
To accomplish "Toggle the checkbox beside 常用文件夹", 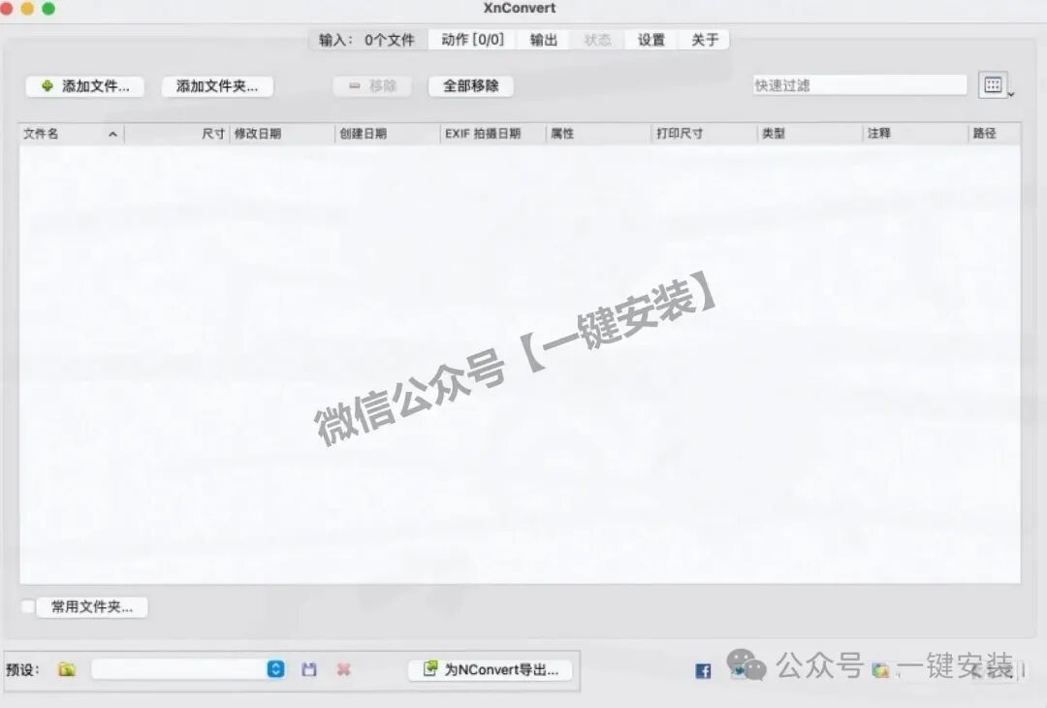I will pos(28,606).
